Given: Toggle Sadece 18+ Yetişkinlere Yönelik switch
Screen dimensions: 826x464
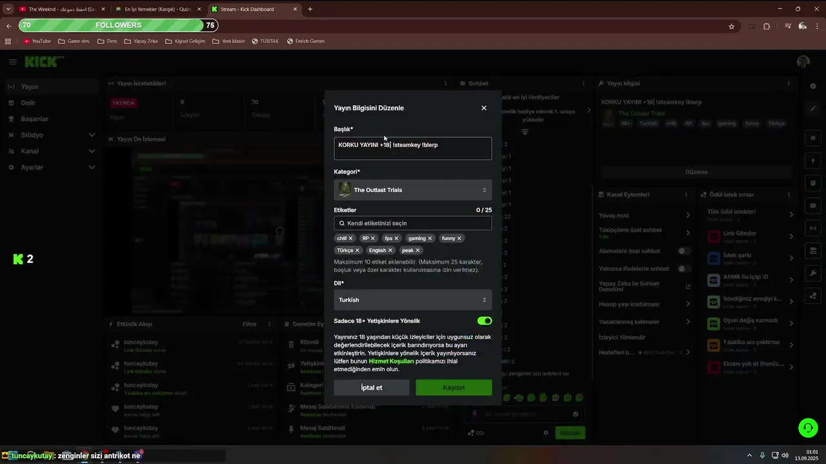Looking at the screenshot, I should click(x=485, y=321).
